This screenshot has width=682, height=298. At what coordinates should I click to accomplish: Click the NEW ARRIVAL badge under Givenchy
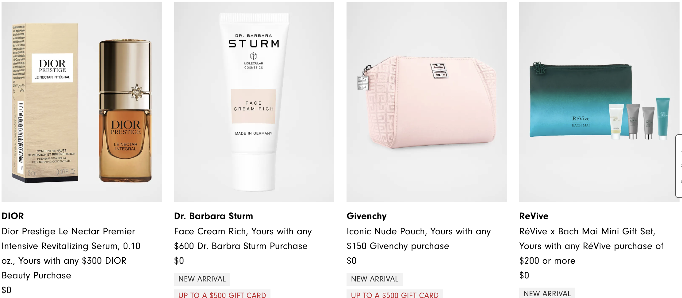pos(374,279)
